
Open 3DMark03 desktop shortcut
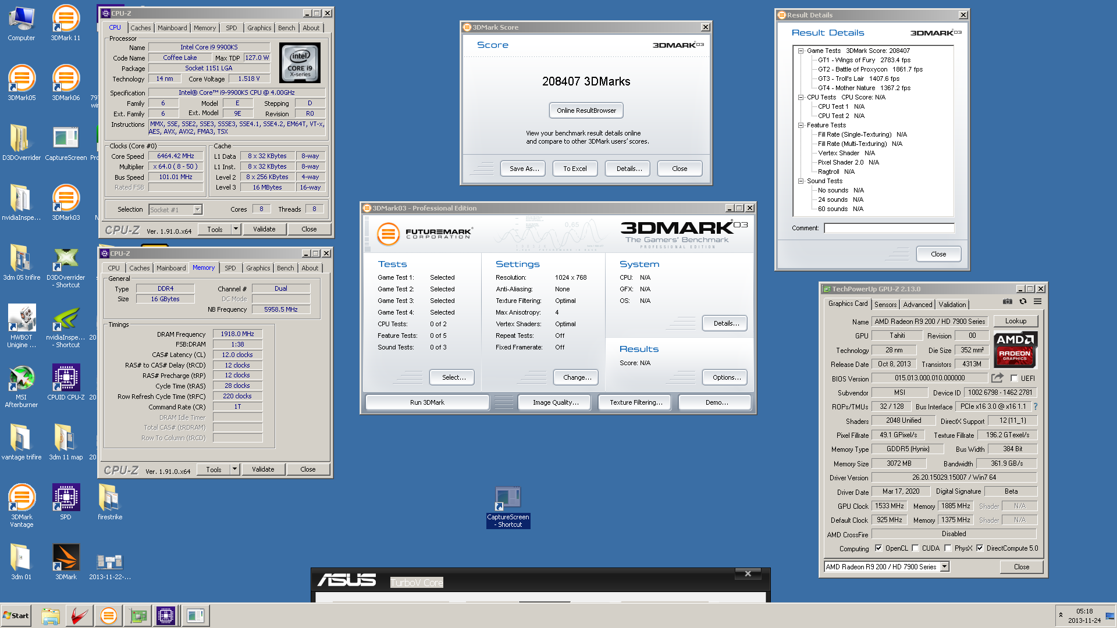tap(66, 203)
